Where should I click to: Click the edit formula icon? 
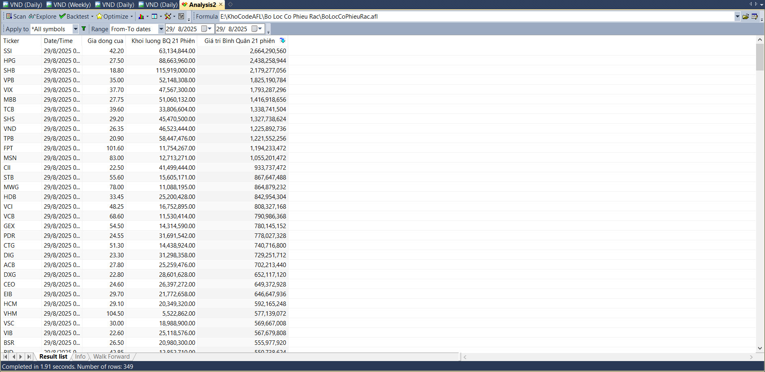(754, 17)
